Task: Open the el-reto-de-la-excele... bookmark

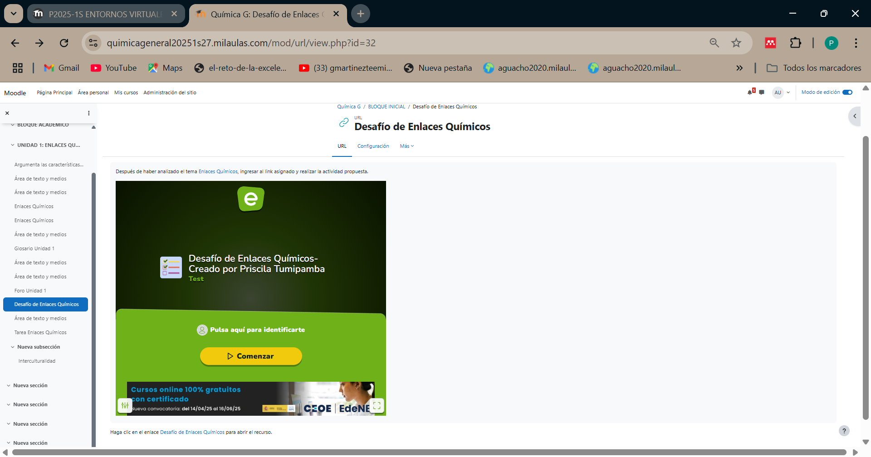Action: (x=240, y=68)
